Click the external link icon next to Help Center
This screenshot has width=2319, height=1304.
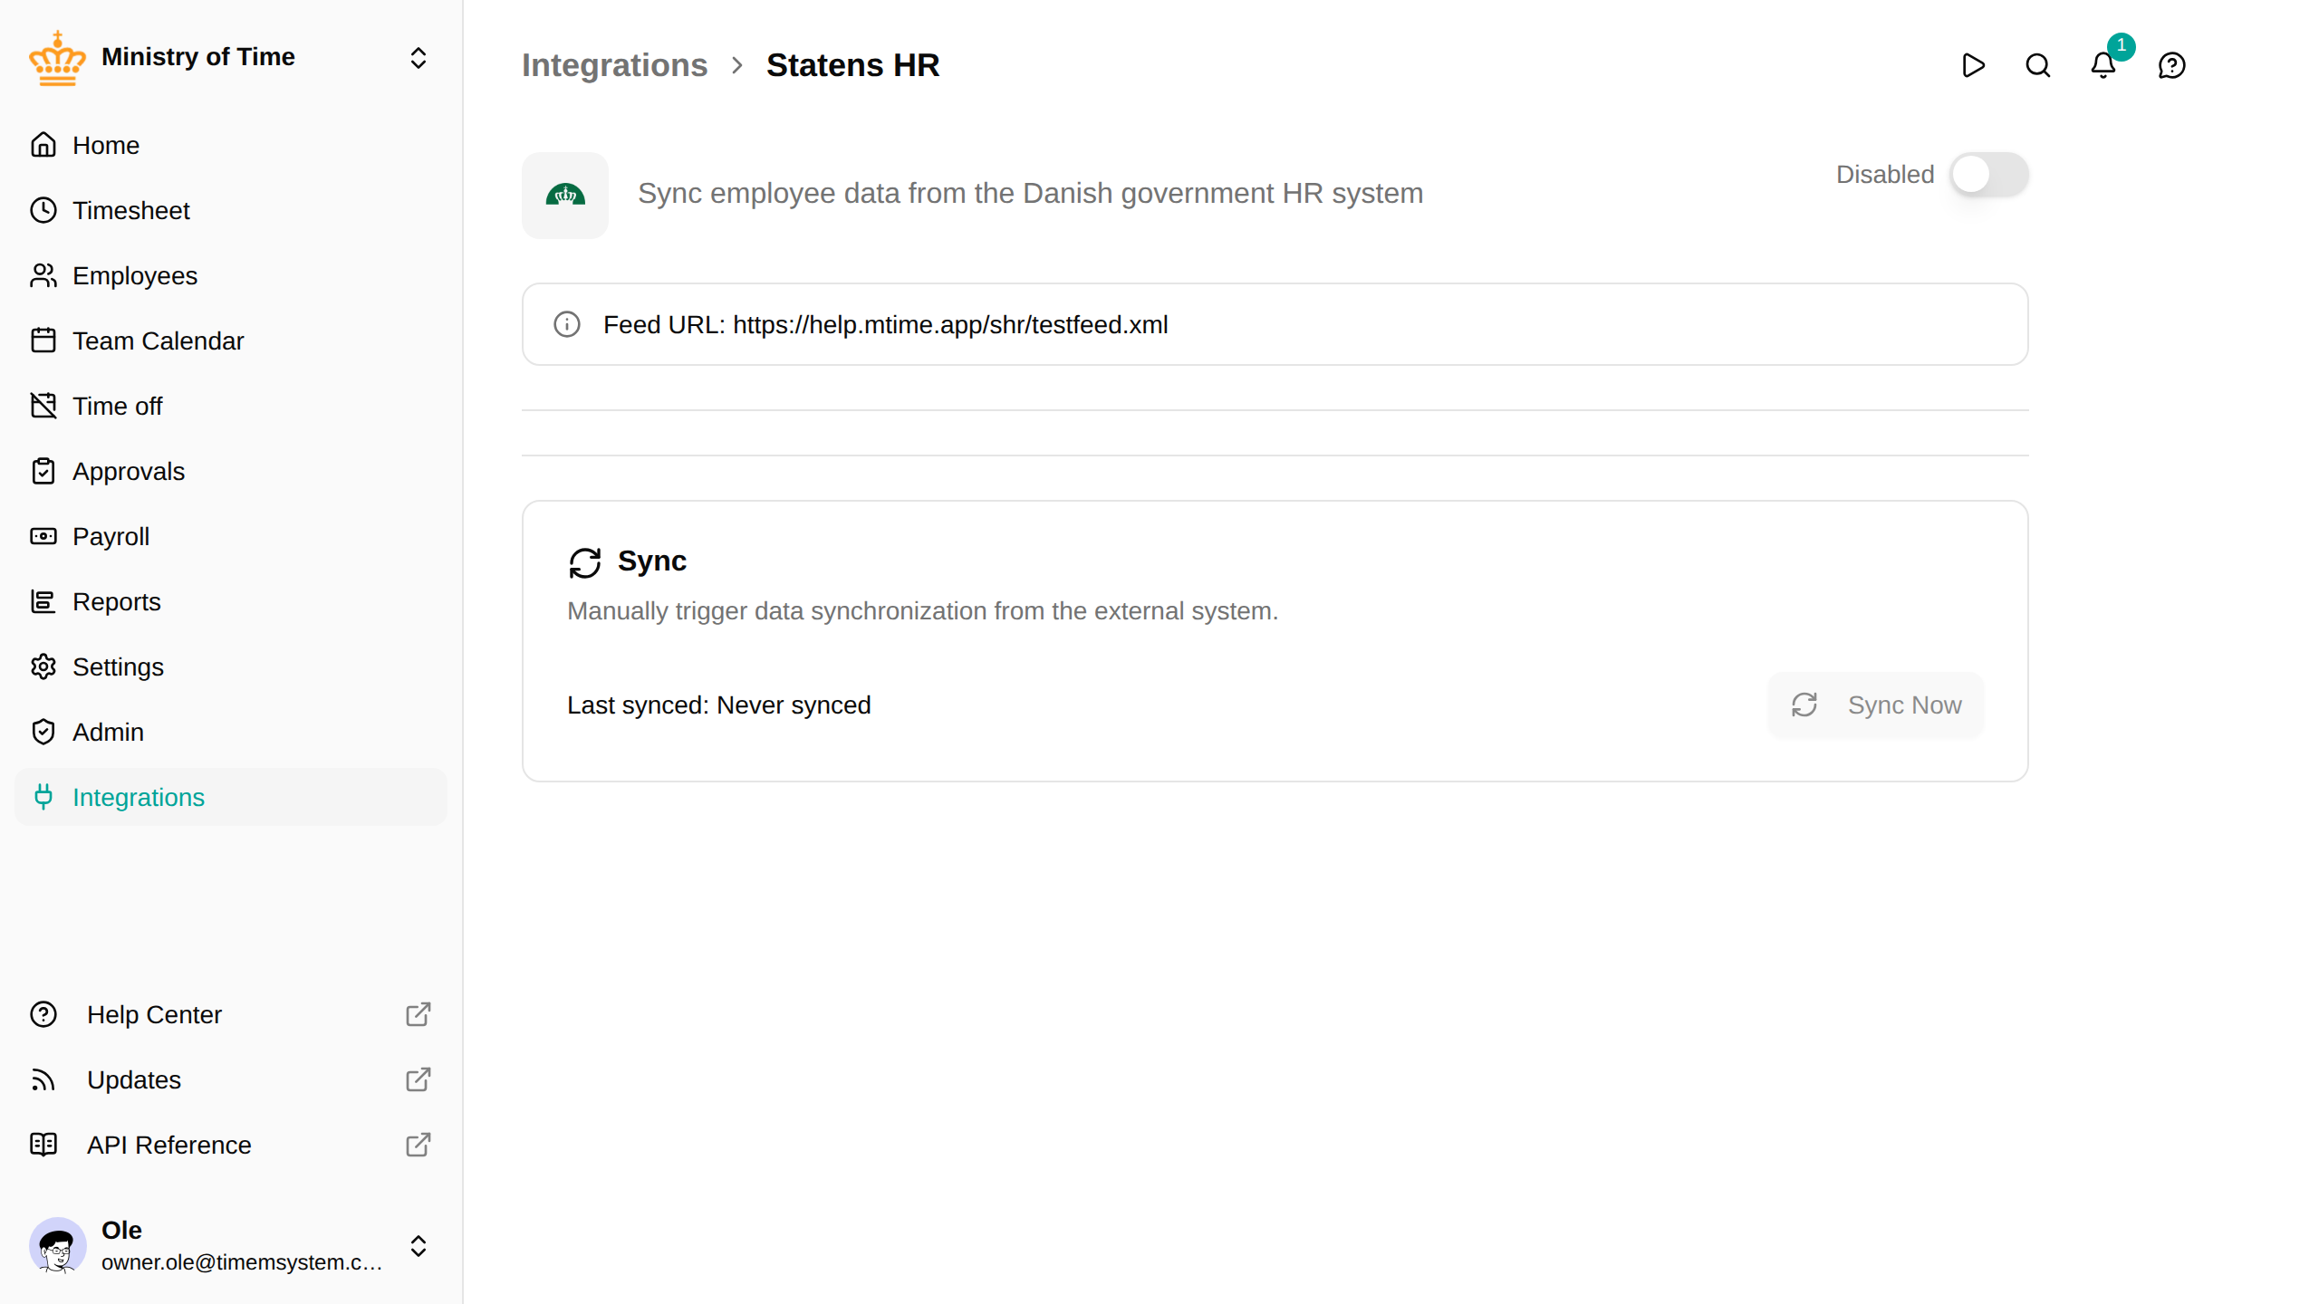point(418,1014)
